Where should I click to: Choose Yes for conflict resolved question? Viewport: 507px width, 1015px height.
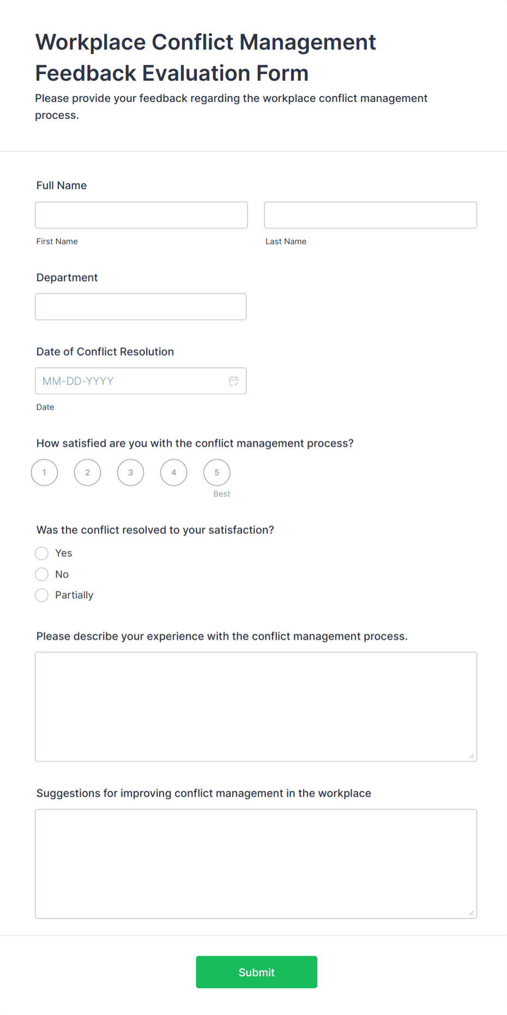tap(42, 553)
